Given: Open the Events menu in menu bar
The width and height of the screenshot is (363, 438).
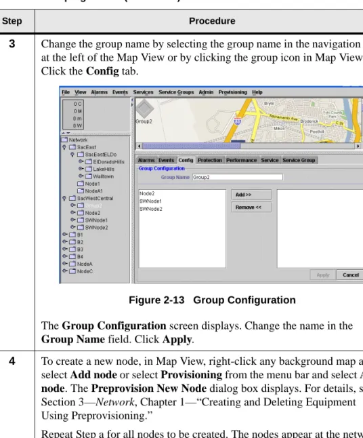Looking at the screenshot, I should [121, 92].
